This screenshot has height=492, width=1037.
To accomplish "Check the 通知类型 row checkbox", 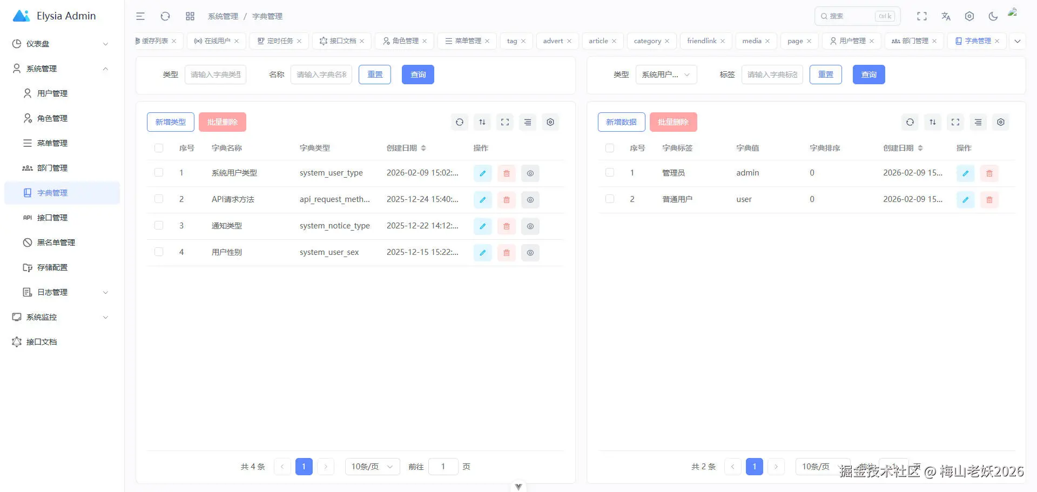I will pos(159,226).
